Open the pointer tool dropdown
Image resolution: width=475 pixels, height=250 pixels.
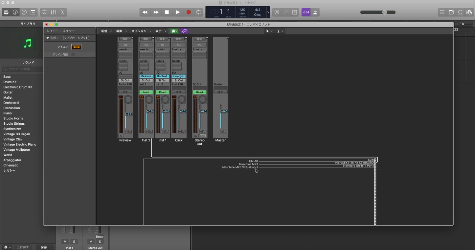tap(269, 31)
